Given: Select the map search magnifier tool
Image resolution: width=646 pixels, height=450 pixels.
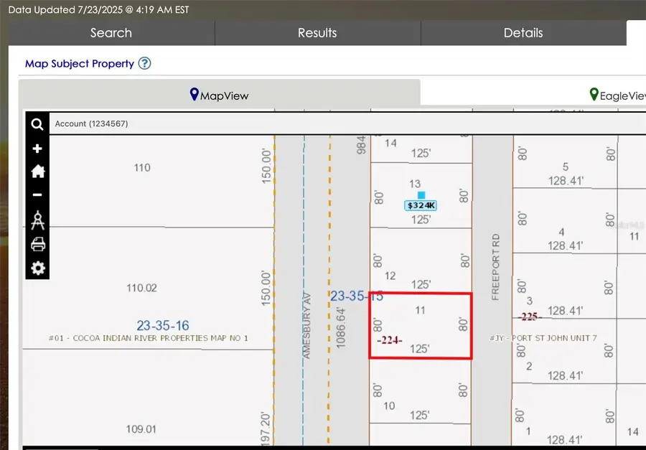Looking at the screenshot, I should 37,124.
